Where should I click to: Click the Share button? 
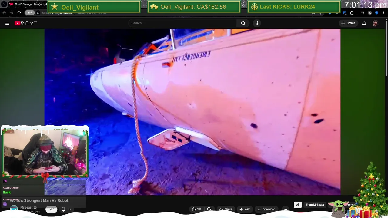coord(226,209)
